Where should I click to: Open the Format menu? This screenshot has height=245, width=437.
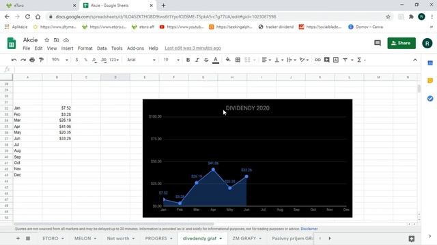click(85, 48)
